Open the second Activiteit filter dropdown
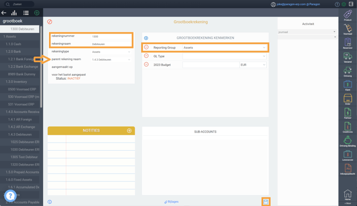The image size is (357, 206). tap(307, 37)
